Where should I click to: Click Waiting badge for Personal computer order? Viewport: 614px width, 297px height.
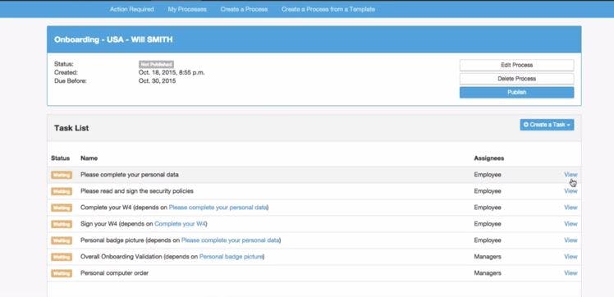coord(62,273)
